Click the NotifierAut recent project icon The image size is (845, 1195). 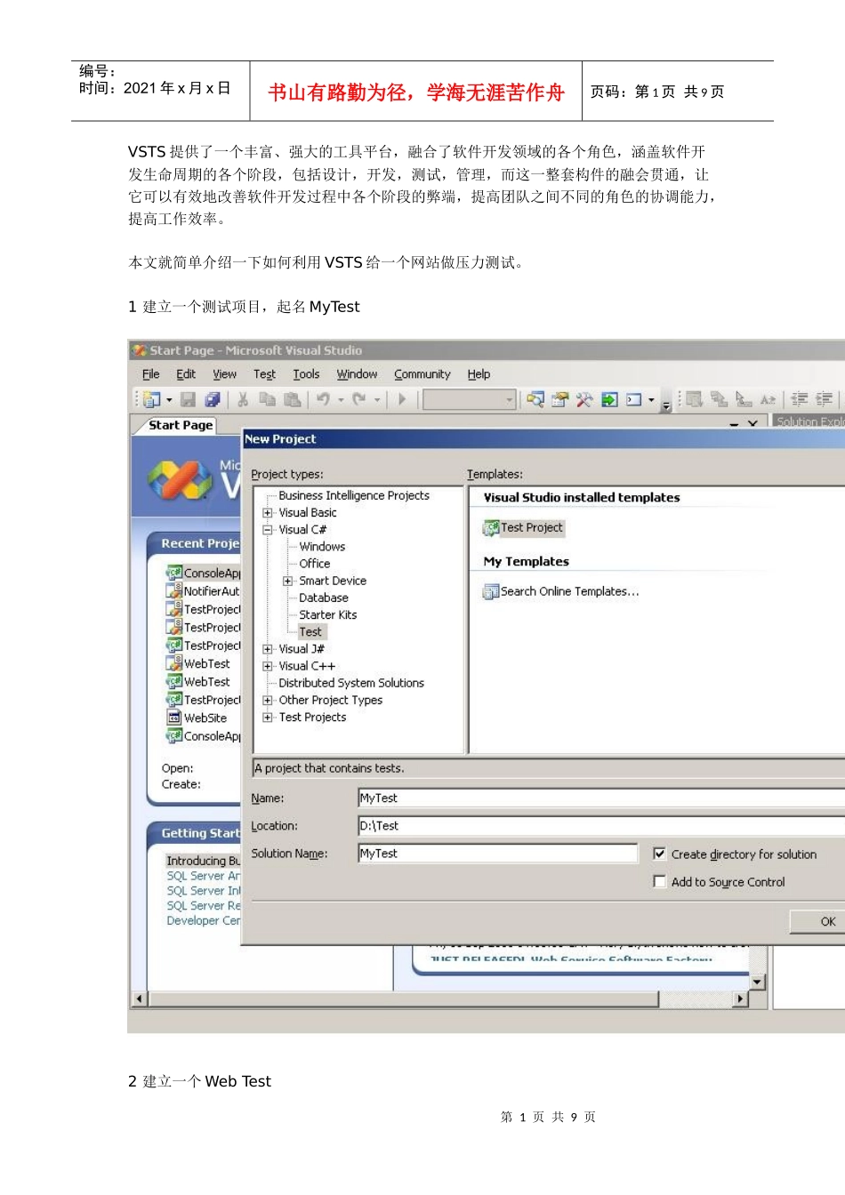174,590
